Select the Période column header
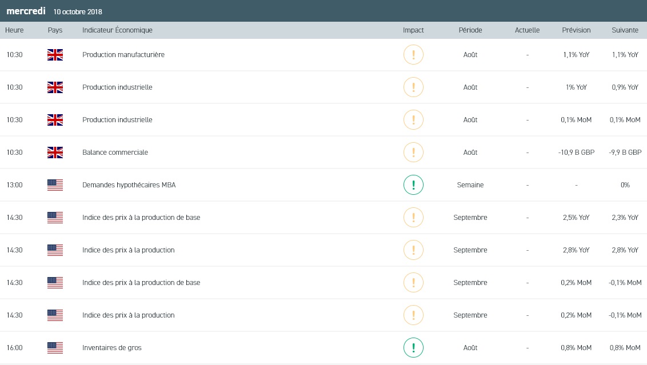This screenshot has width=647, height=365. click(x=470, y=30)
